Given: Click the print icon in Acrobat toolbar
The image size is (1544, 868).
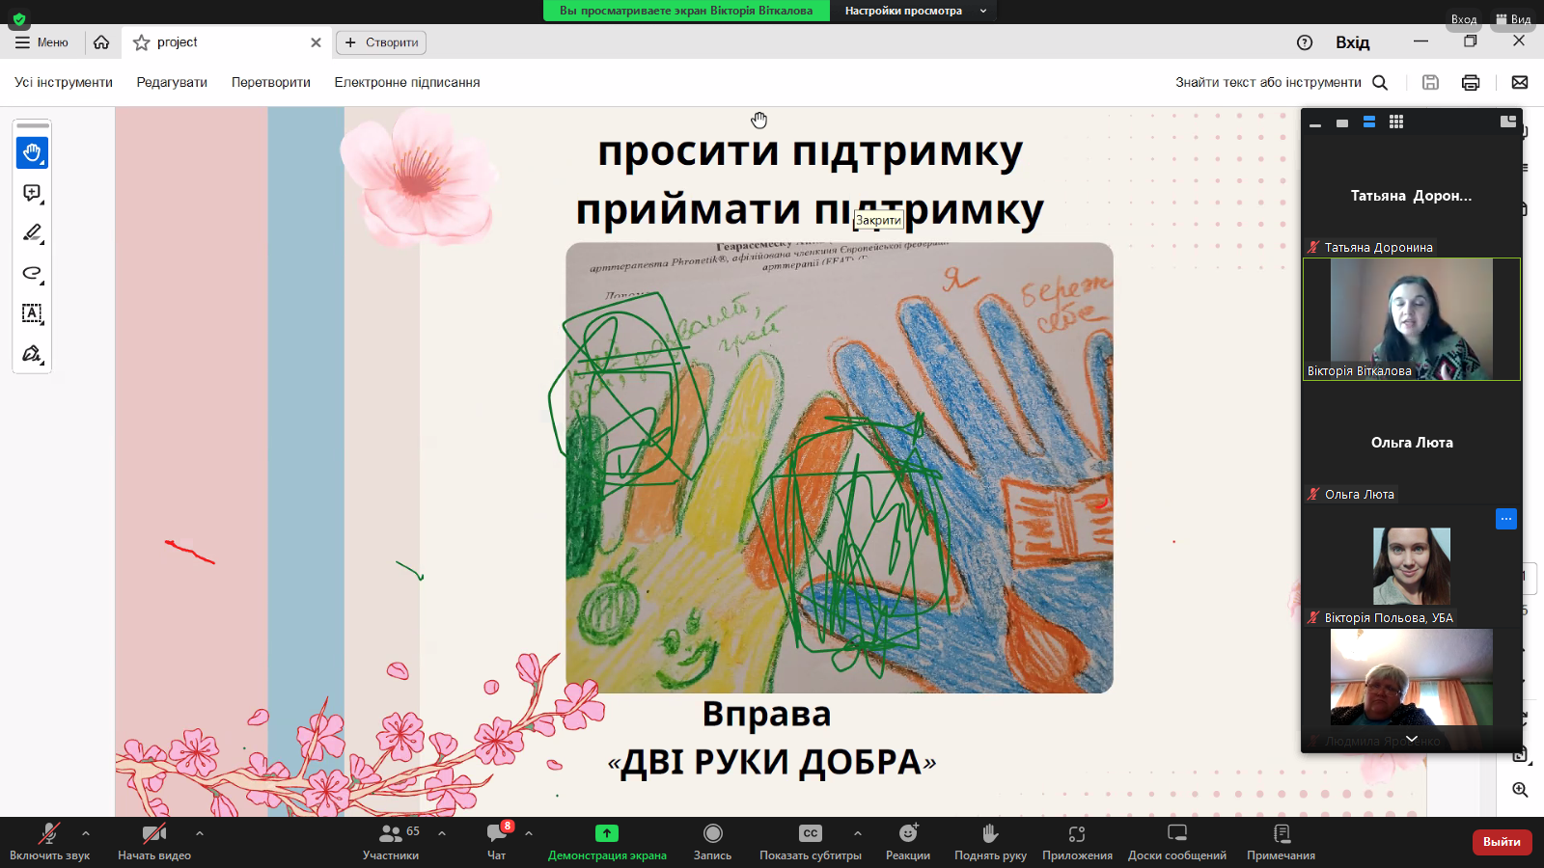Looking at the screenshot, I should pos(1471,83).
